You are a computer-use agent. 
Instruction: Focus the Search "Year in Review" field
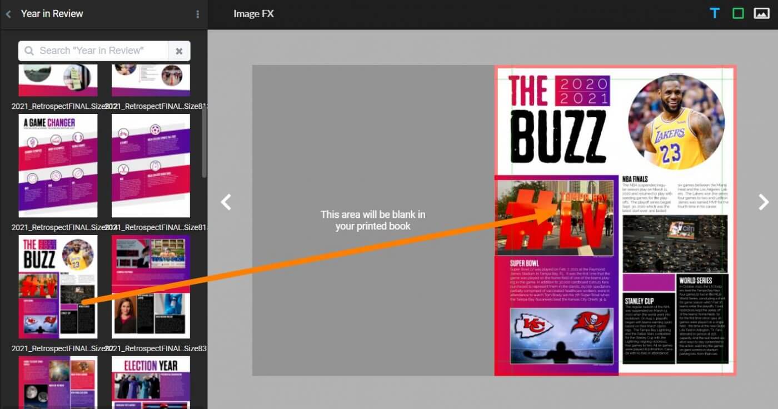coord(93,51)
